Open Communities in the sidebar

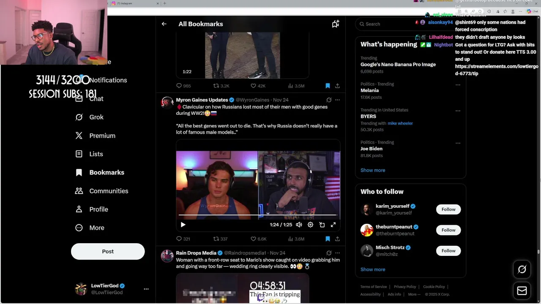101,191
